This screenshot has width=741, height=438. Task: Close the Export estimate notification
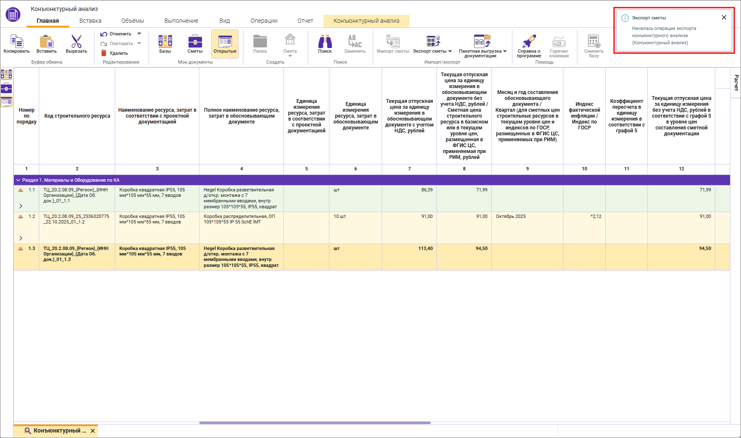(x=724, y=17)
